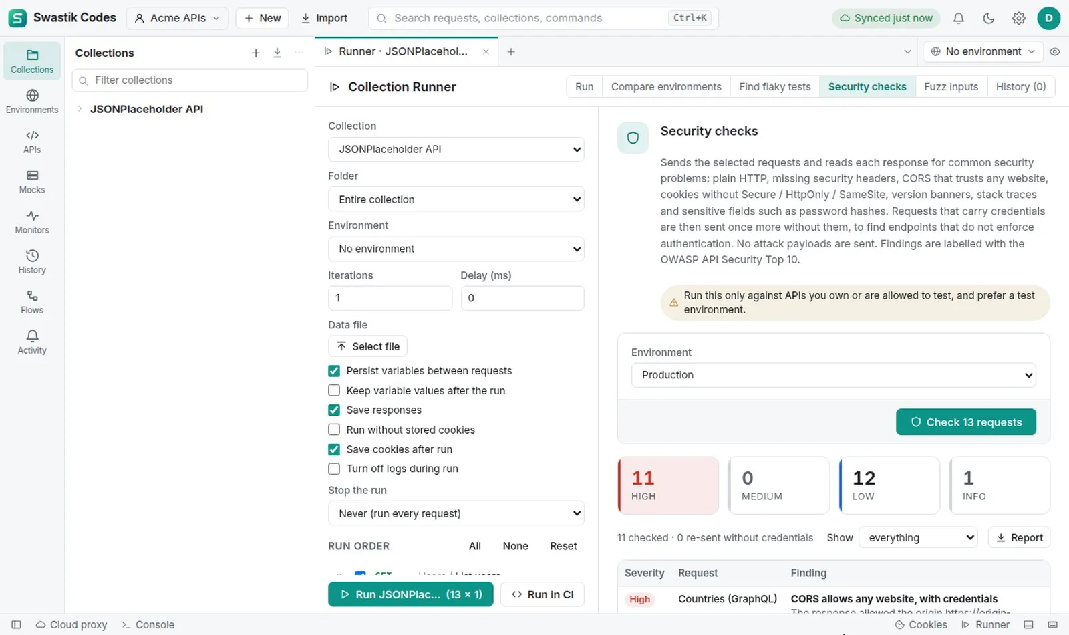Select All in run order
Viewport: 1069px width, 635px height.
[475, 546]
